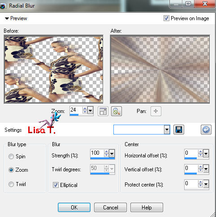
Task: Click the Pan crosshair navigation icon
Action: [x=156, y=111]
